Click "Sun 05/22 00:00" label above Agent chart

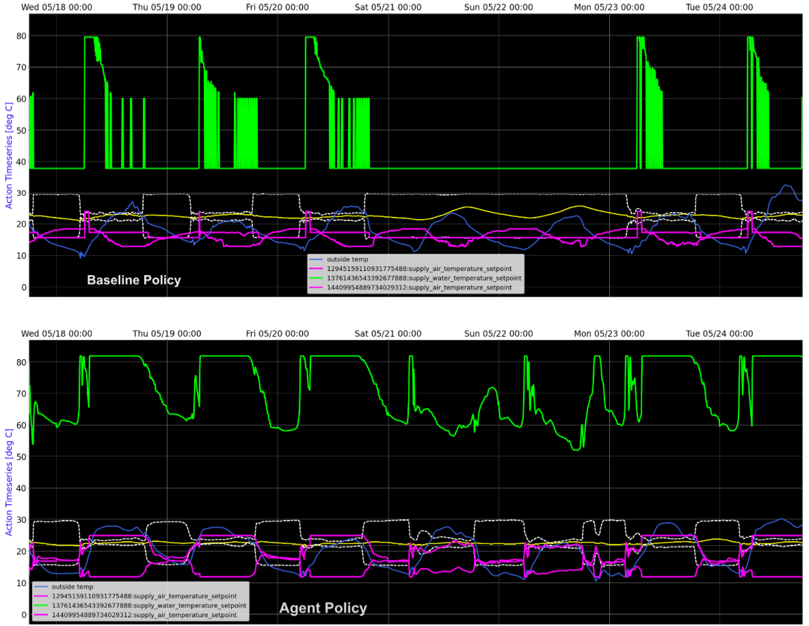click(x=499, y=334)
